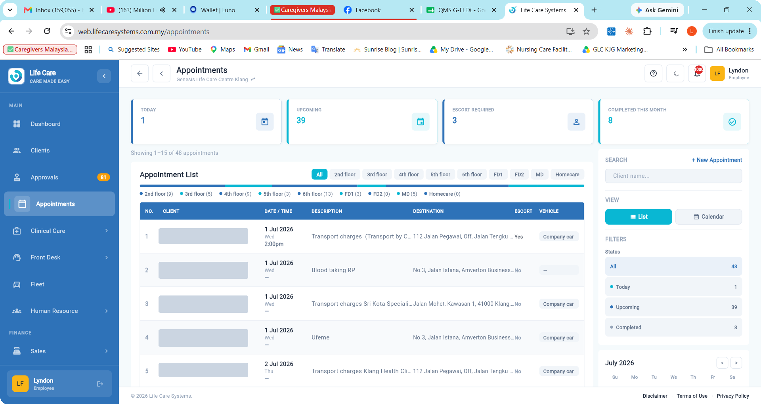Screen dimensions: 761x404
Task: Filter appointments by 4th floor tab
Action: pyautogui.click(x=409, y=174)
